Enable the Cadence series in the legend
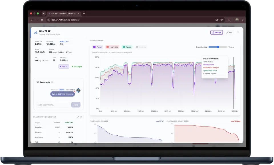This screenshot has width=274, height=165. point(141,47)
